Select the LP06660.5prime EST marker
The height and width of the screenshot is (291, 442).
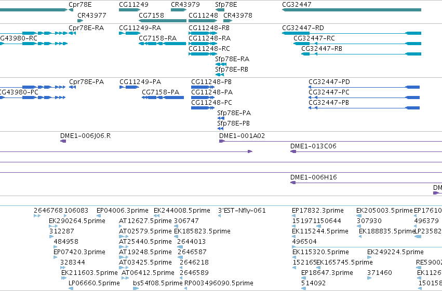click(71, 288)
